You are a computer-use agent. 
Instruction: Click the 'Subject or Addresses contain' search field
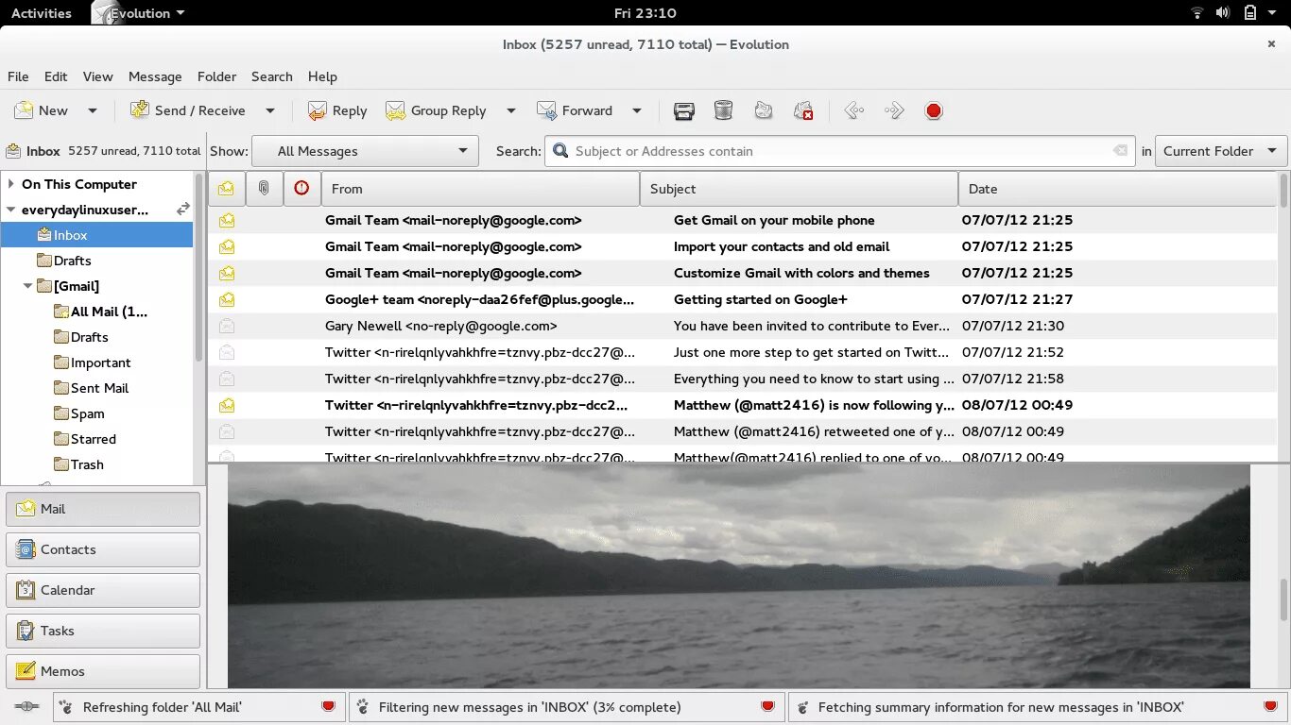[x=839, y=151]
